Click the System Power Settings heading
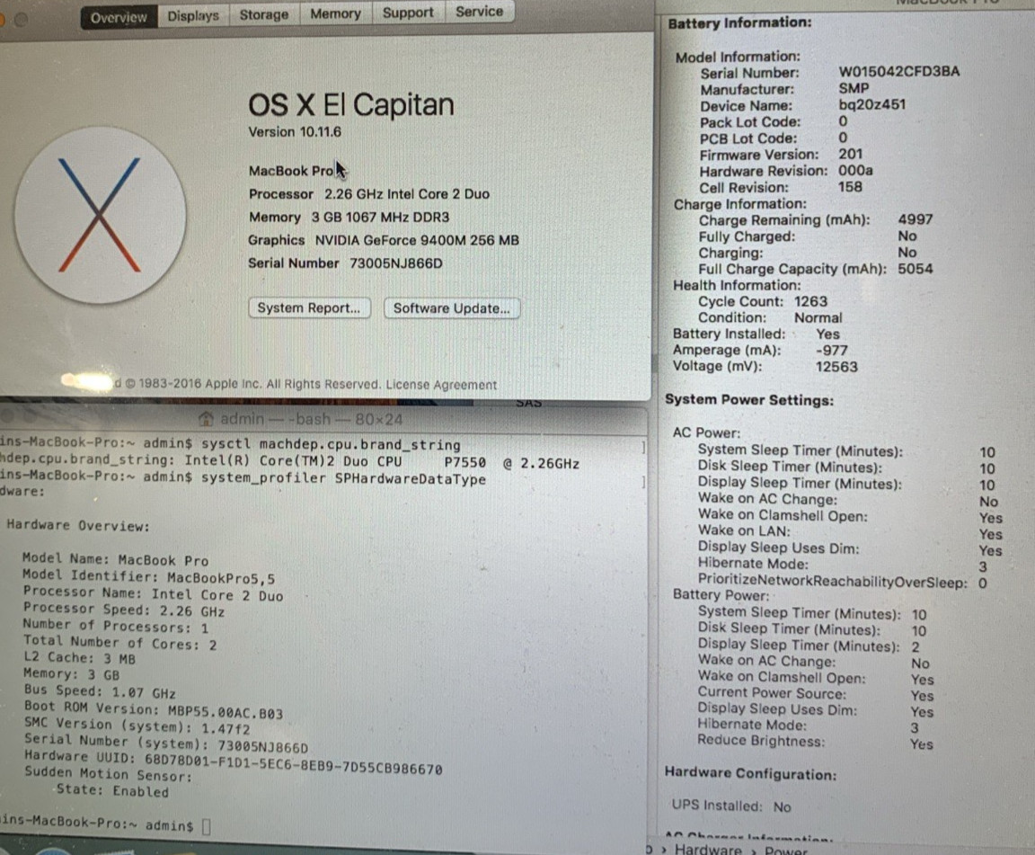 coord(749,400)
